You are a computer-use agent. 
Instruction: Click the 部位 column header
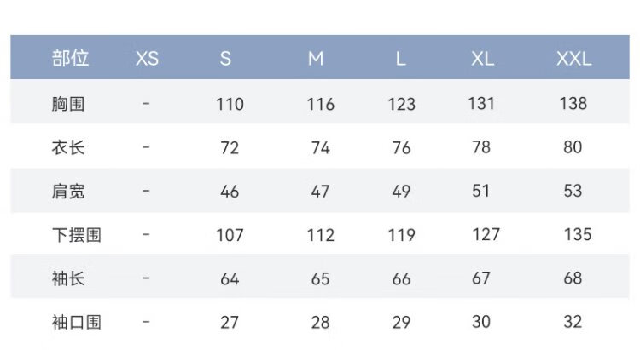tap(70, 58)
